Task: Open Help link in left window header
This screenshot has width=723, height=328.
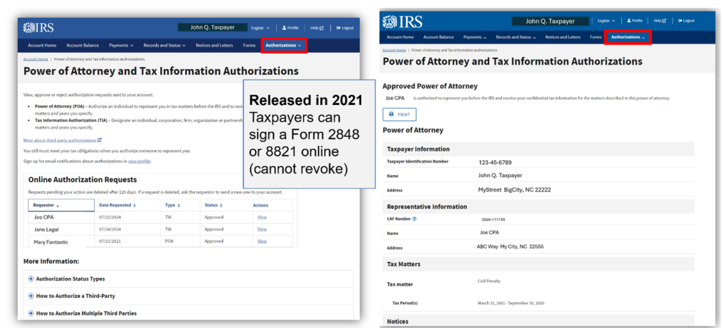Action: (317, 28)
